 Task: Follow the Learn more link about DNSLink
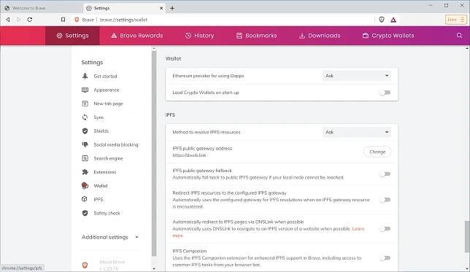coord(358,229)
